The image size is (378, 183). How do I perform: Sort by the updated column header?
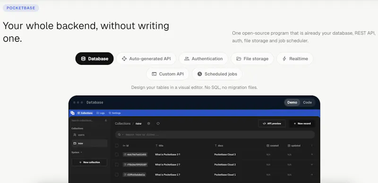(294, 146)
